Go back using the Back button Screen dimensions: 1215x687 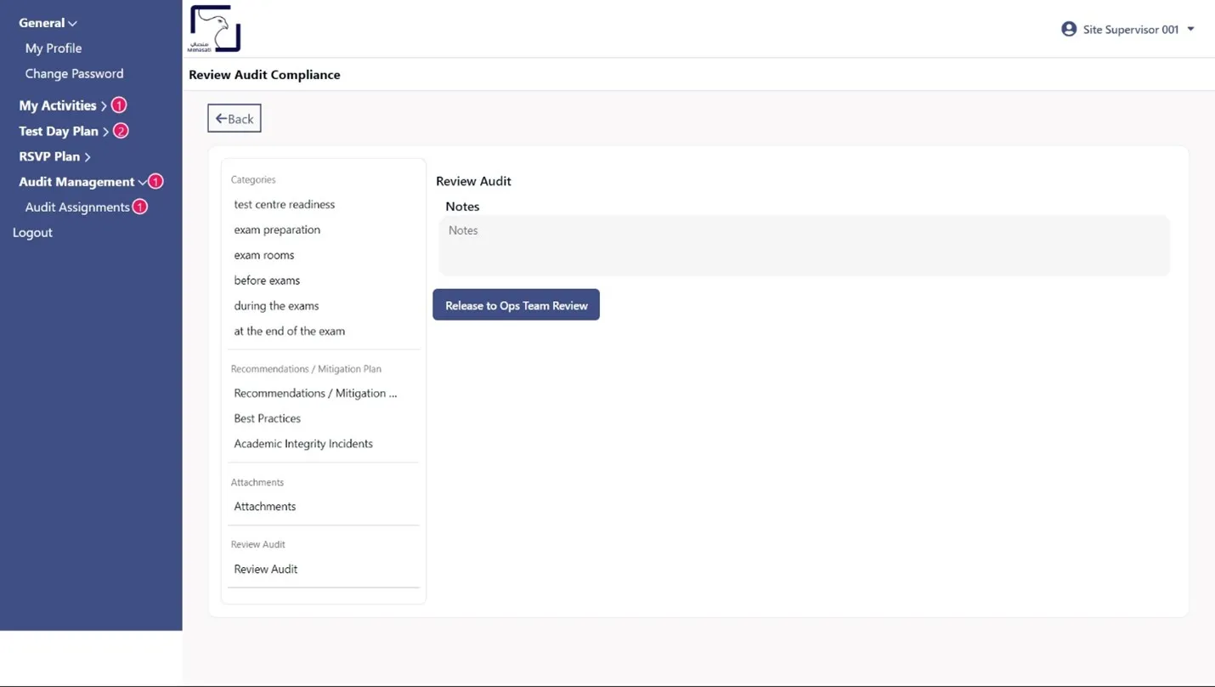point(235,118)
